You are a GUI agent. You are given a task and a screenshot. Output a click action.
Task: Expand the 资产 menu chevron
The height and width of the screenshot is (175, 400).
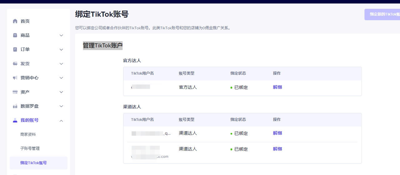[x=61, y=92]
